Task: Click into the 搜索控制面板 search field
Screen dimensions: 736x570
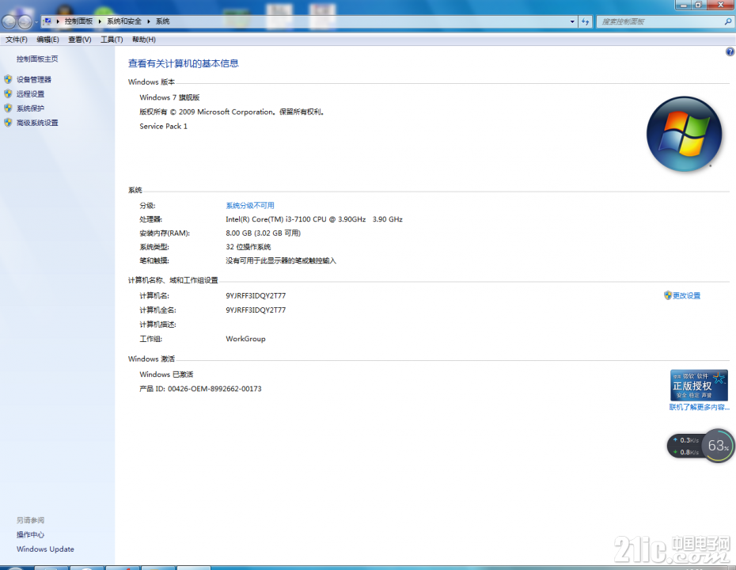Action: (x=661, y=21)
